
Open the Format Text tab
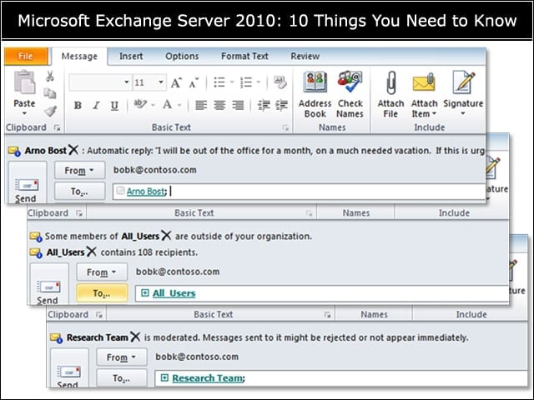(244, 56)
